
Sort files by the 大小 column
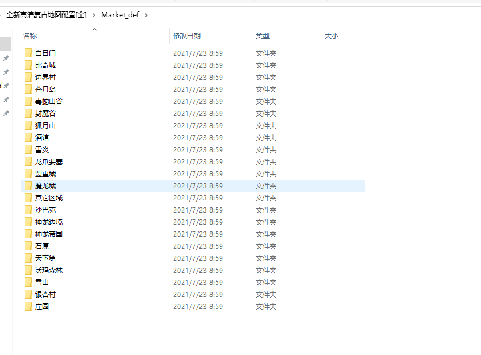(x=330, y=36)
